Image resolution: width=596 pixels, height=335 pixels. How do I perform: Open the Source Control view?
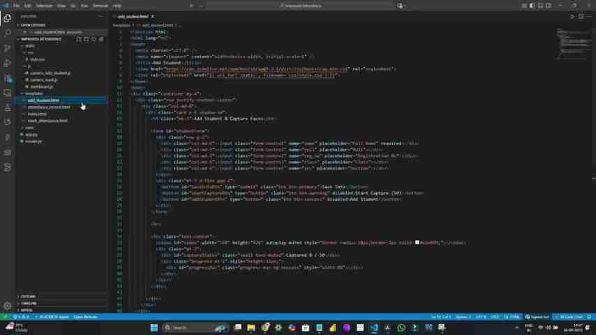(x=8, y=48)
